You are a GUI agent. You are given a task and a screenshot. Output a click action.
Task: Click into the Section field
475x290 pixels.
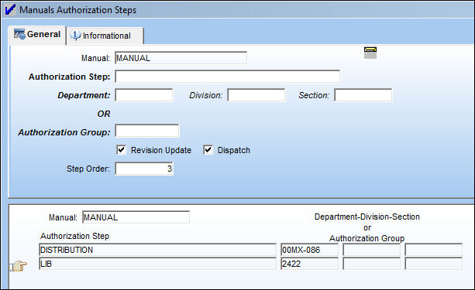click(363, 95)
